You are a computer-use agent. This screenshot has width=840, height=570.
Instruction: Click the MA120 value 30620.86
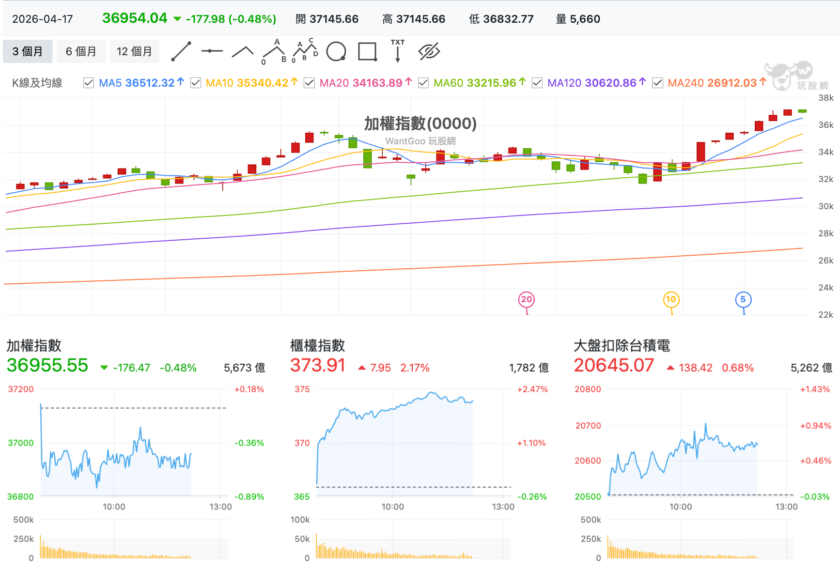click(x=610, y=83)
